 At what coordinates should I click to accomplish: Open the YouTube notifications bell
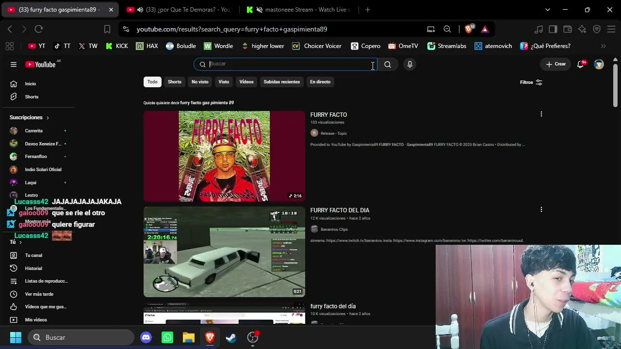[x=580, y=64]
